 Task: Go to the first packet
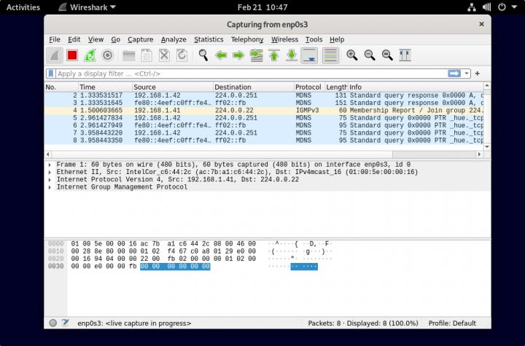274,55
